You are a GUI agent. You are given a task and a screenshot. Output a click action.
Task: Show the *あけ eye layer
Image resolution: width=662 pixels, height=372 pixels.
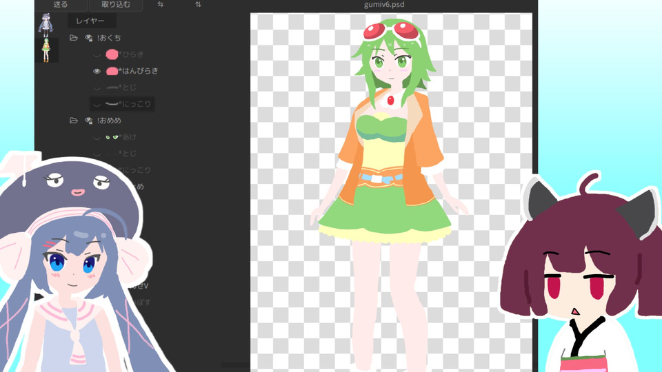[97, 137]
